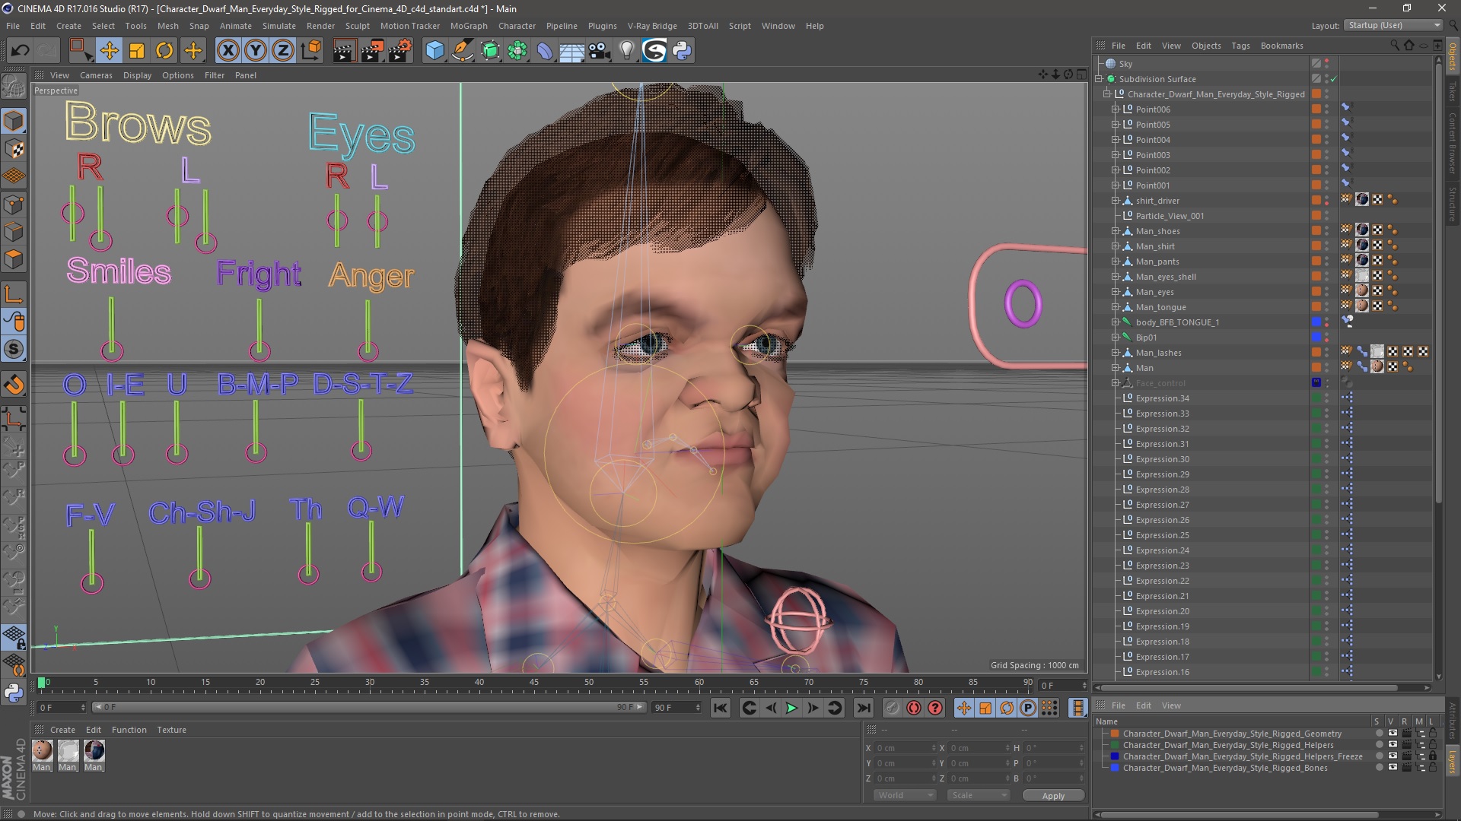Switch to Polygons mode icon
This screenshot has width=1461, height=821.
coord(14,259)
